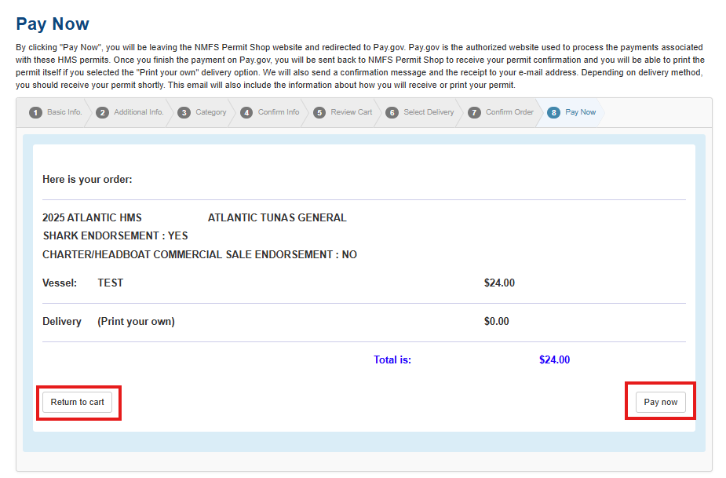The height and width of the screenshot is (478, 726).
Task: Go to the Basic Info. step
Action: coord(64,112)
